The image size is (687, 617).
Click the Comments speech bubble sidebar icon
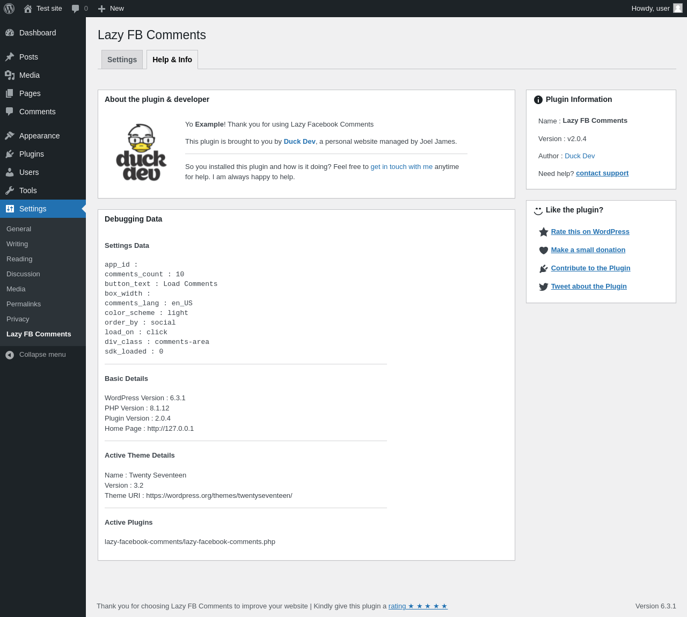tap(10, 112)
